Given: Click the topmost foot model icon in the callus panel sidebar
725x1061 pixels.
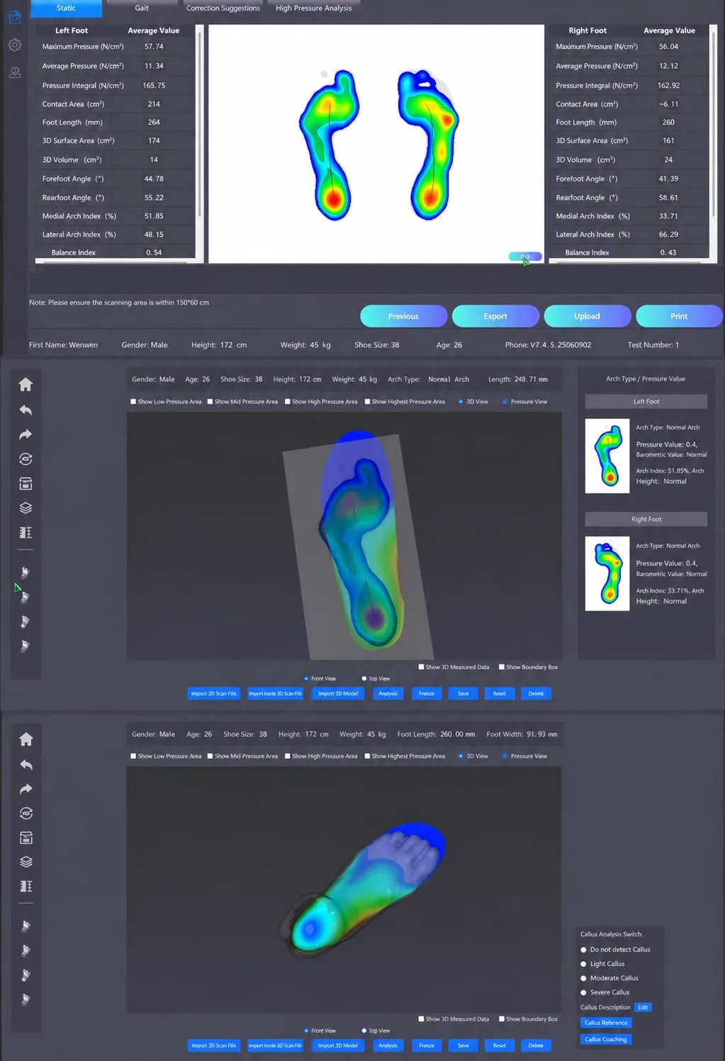Looking at the screenshot, I should click(26, 926).
